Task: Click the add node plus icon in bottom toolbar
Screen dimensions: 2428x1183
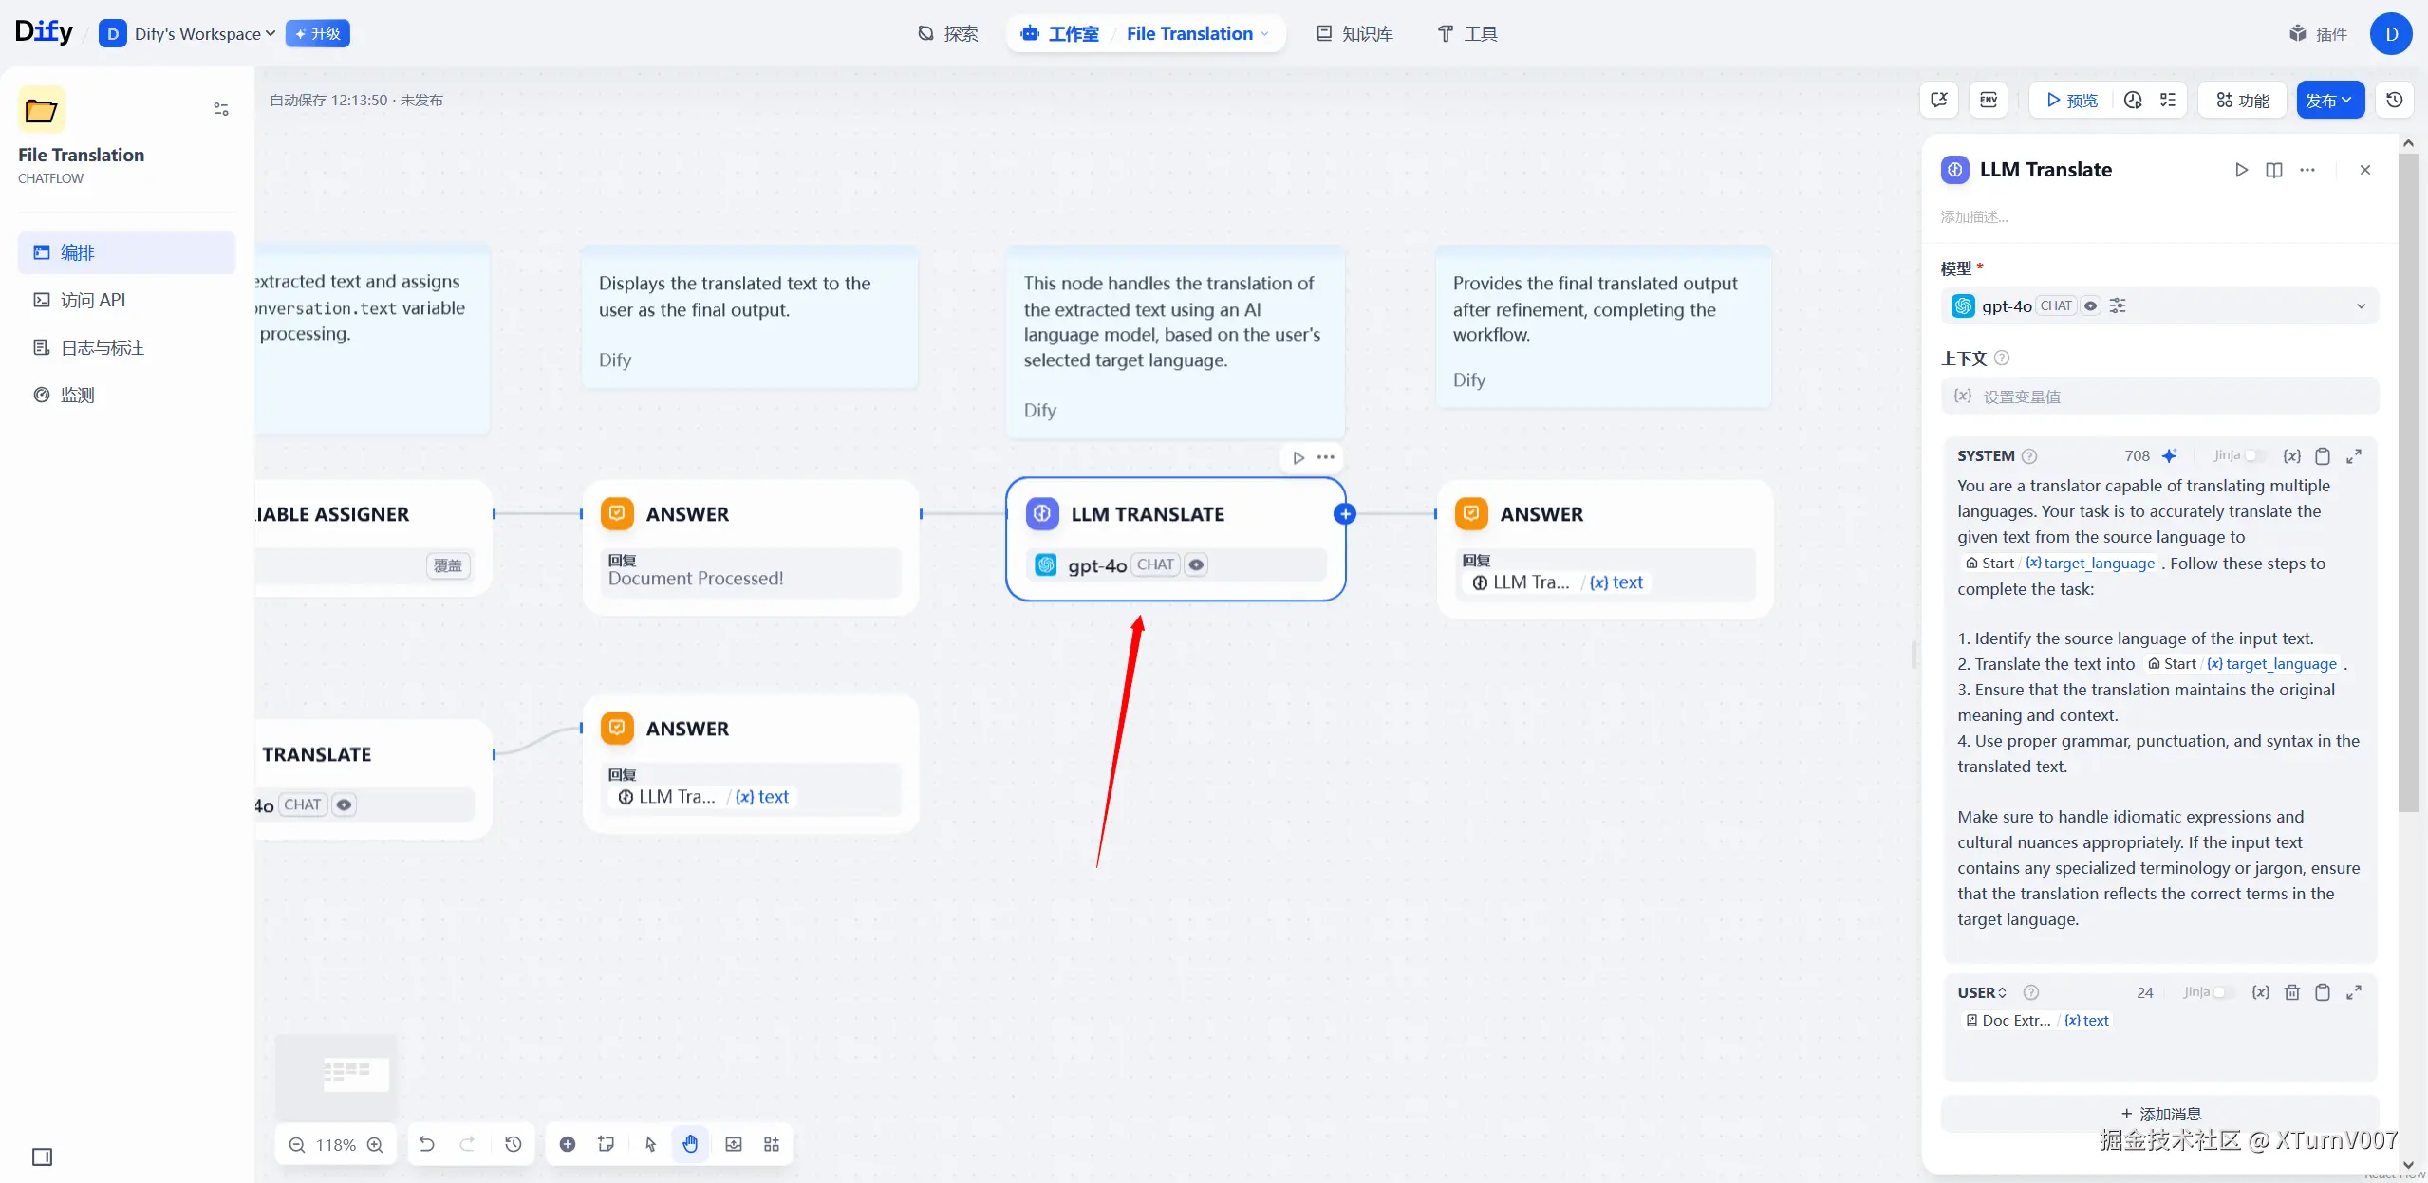Action: [x=568, y=1144]
